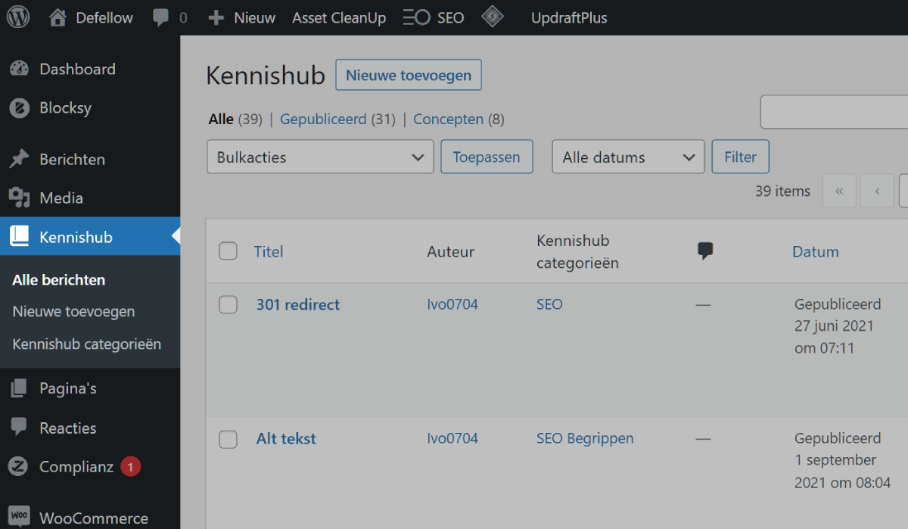This screenshot has height=529, width=908.
Task: Click the '27 juni 2021' date text
Action: 834,326
